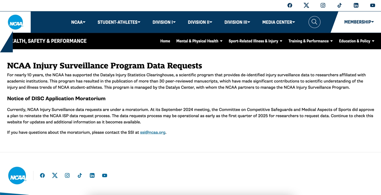Open YouTube icon in top header

(373, 5)
